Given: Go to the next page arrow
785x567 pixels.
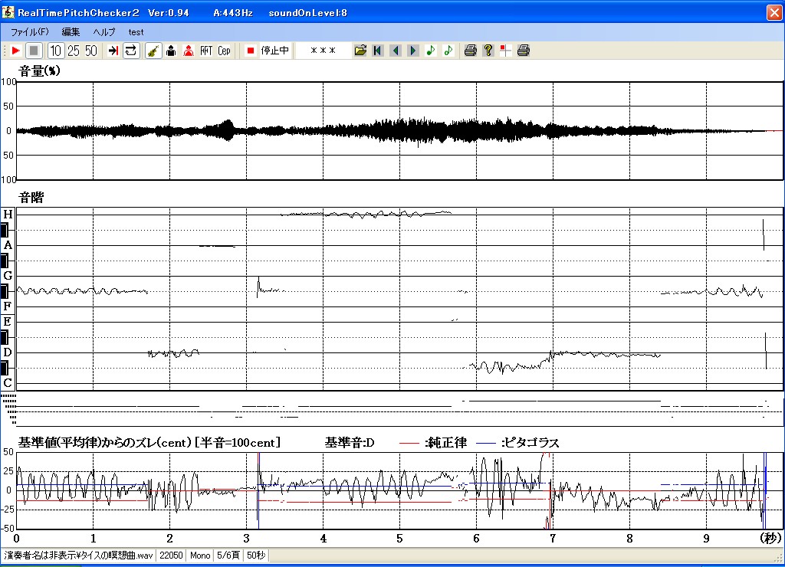Looking at the screenshot, I should (413, 51).
